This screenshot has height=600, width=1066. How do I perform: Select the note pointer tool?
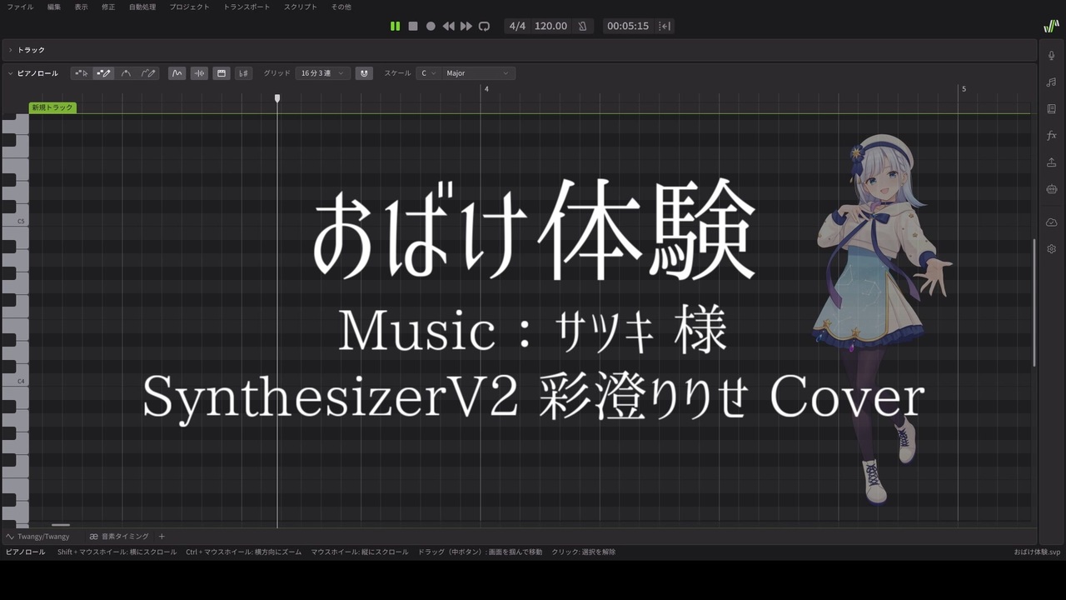tap(81, 73)
